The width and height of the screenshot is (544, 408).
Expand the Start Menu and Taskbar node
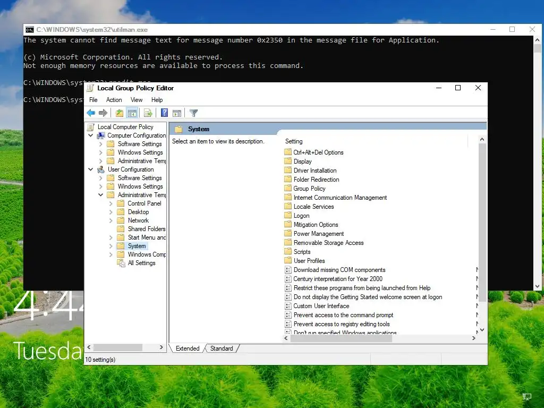pos(110,237)
